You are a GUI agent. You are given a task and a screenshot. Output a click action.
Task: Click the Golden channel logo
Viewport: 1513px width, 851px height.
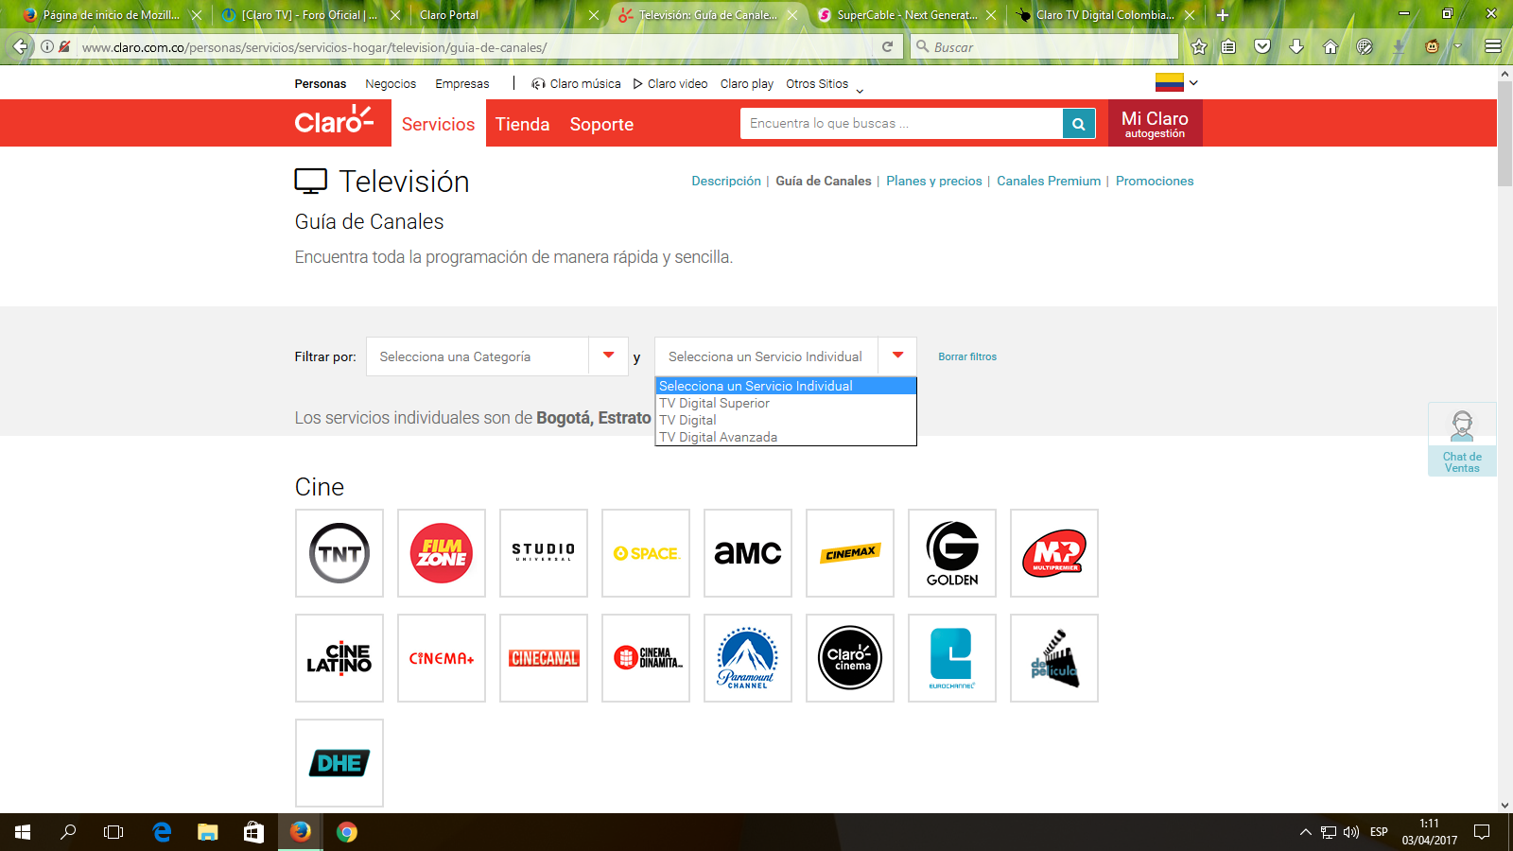[952, 553]
